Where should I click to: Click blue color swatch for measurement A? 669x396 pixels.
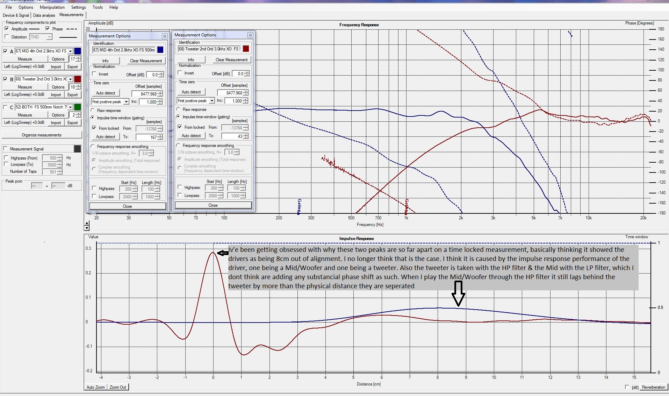(x=78, y=51)
